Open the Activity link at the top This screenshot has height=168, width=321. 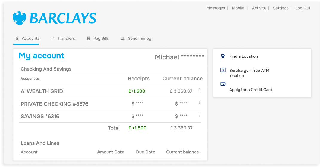point(259,8)
